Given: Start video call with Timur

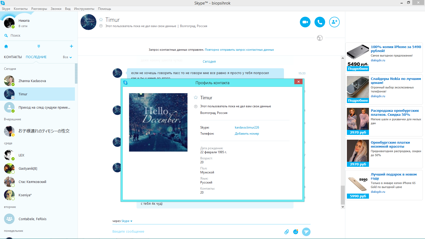Looking at the screenshot, I should [305, 22].
